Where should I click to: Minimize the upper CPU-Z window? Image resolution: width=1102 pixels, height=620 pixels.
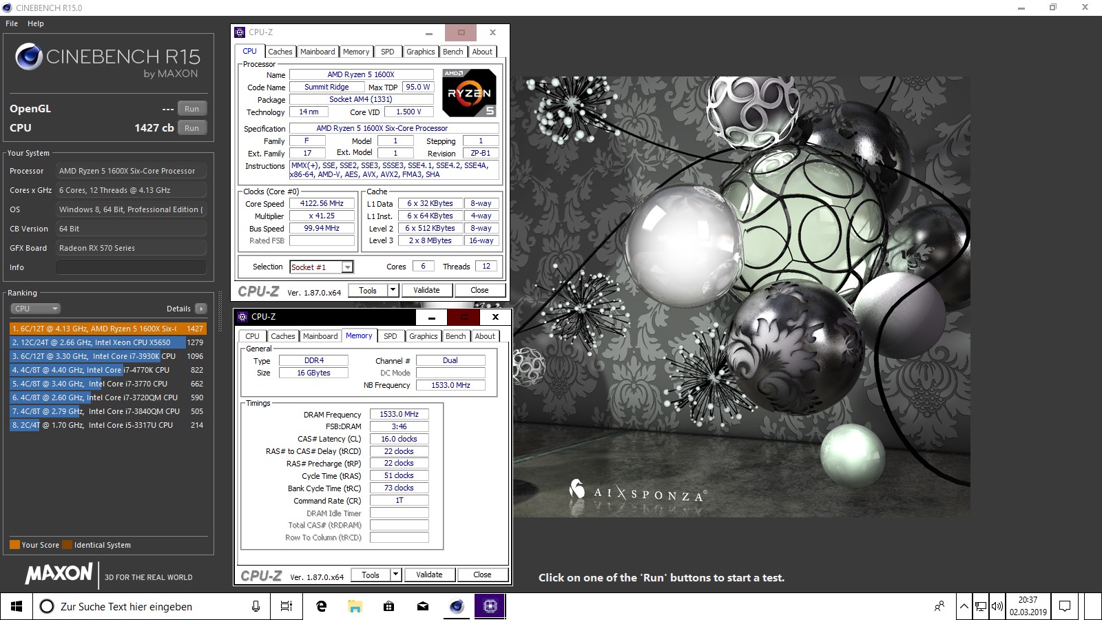click(429, 32)
